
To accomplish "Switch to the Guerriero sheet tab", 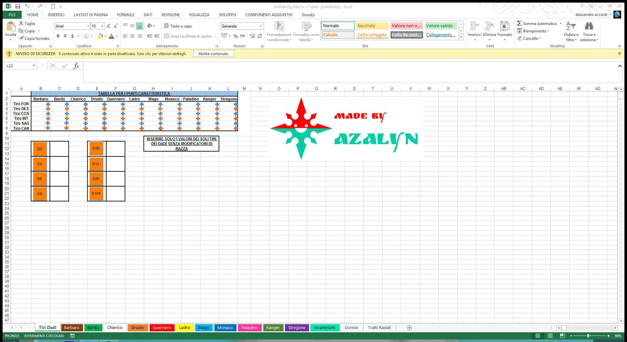I will point(162,328).
